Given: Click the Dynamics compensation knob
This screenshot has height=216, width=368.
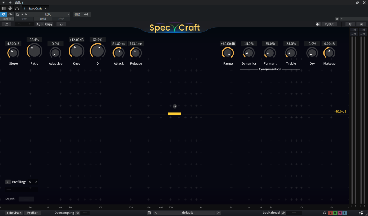Looking at the screenshot, I should click(x=249, y=52).
